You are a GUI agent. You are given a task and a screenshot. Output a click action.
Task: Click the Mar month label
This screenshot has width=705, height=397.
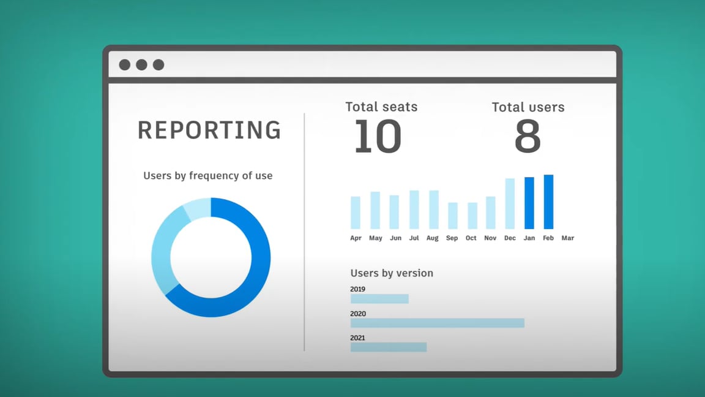click(568, 238)
